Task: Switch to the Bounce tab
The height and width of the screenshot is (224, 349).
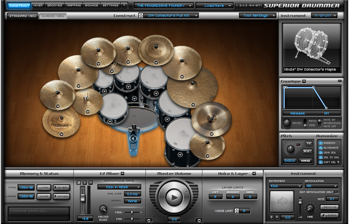Action: coord(91,5)
